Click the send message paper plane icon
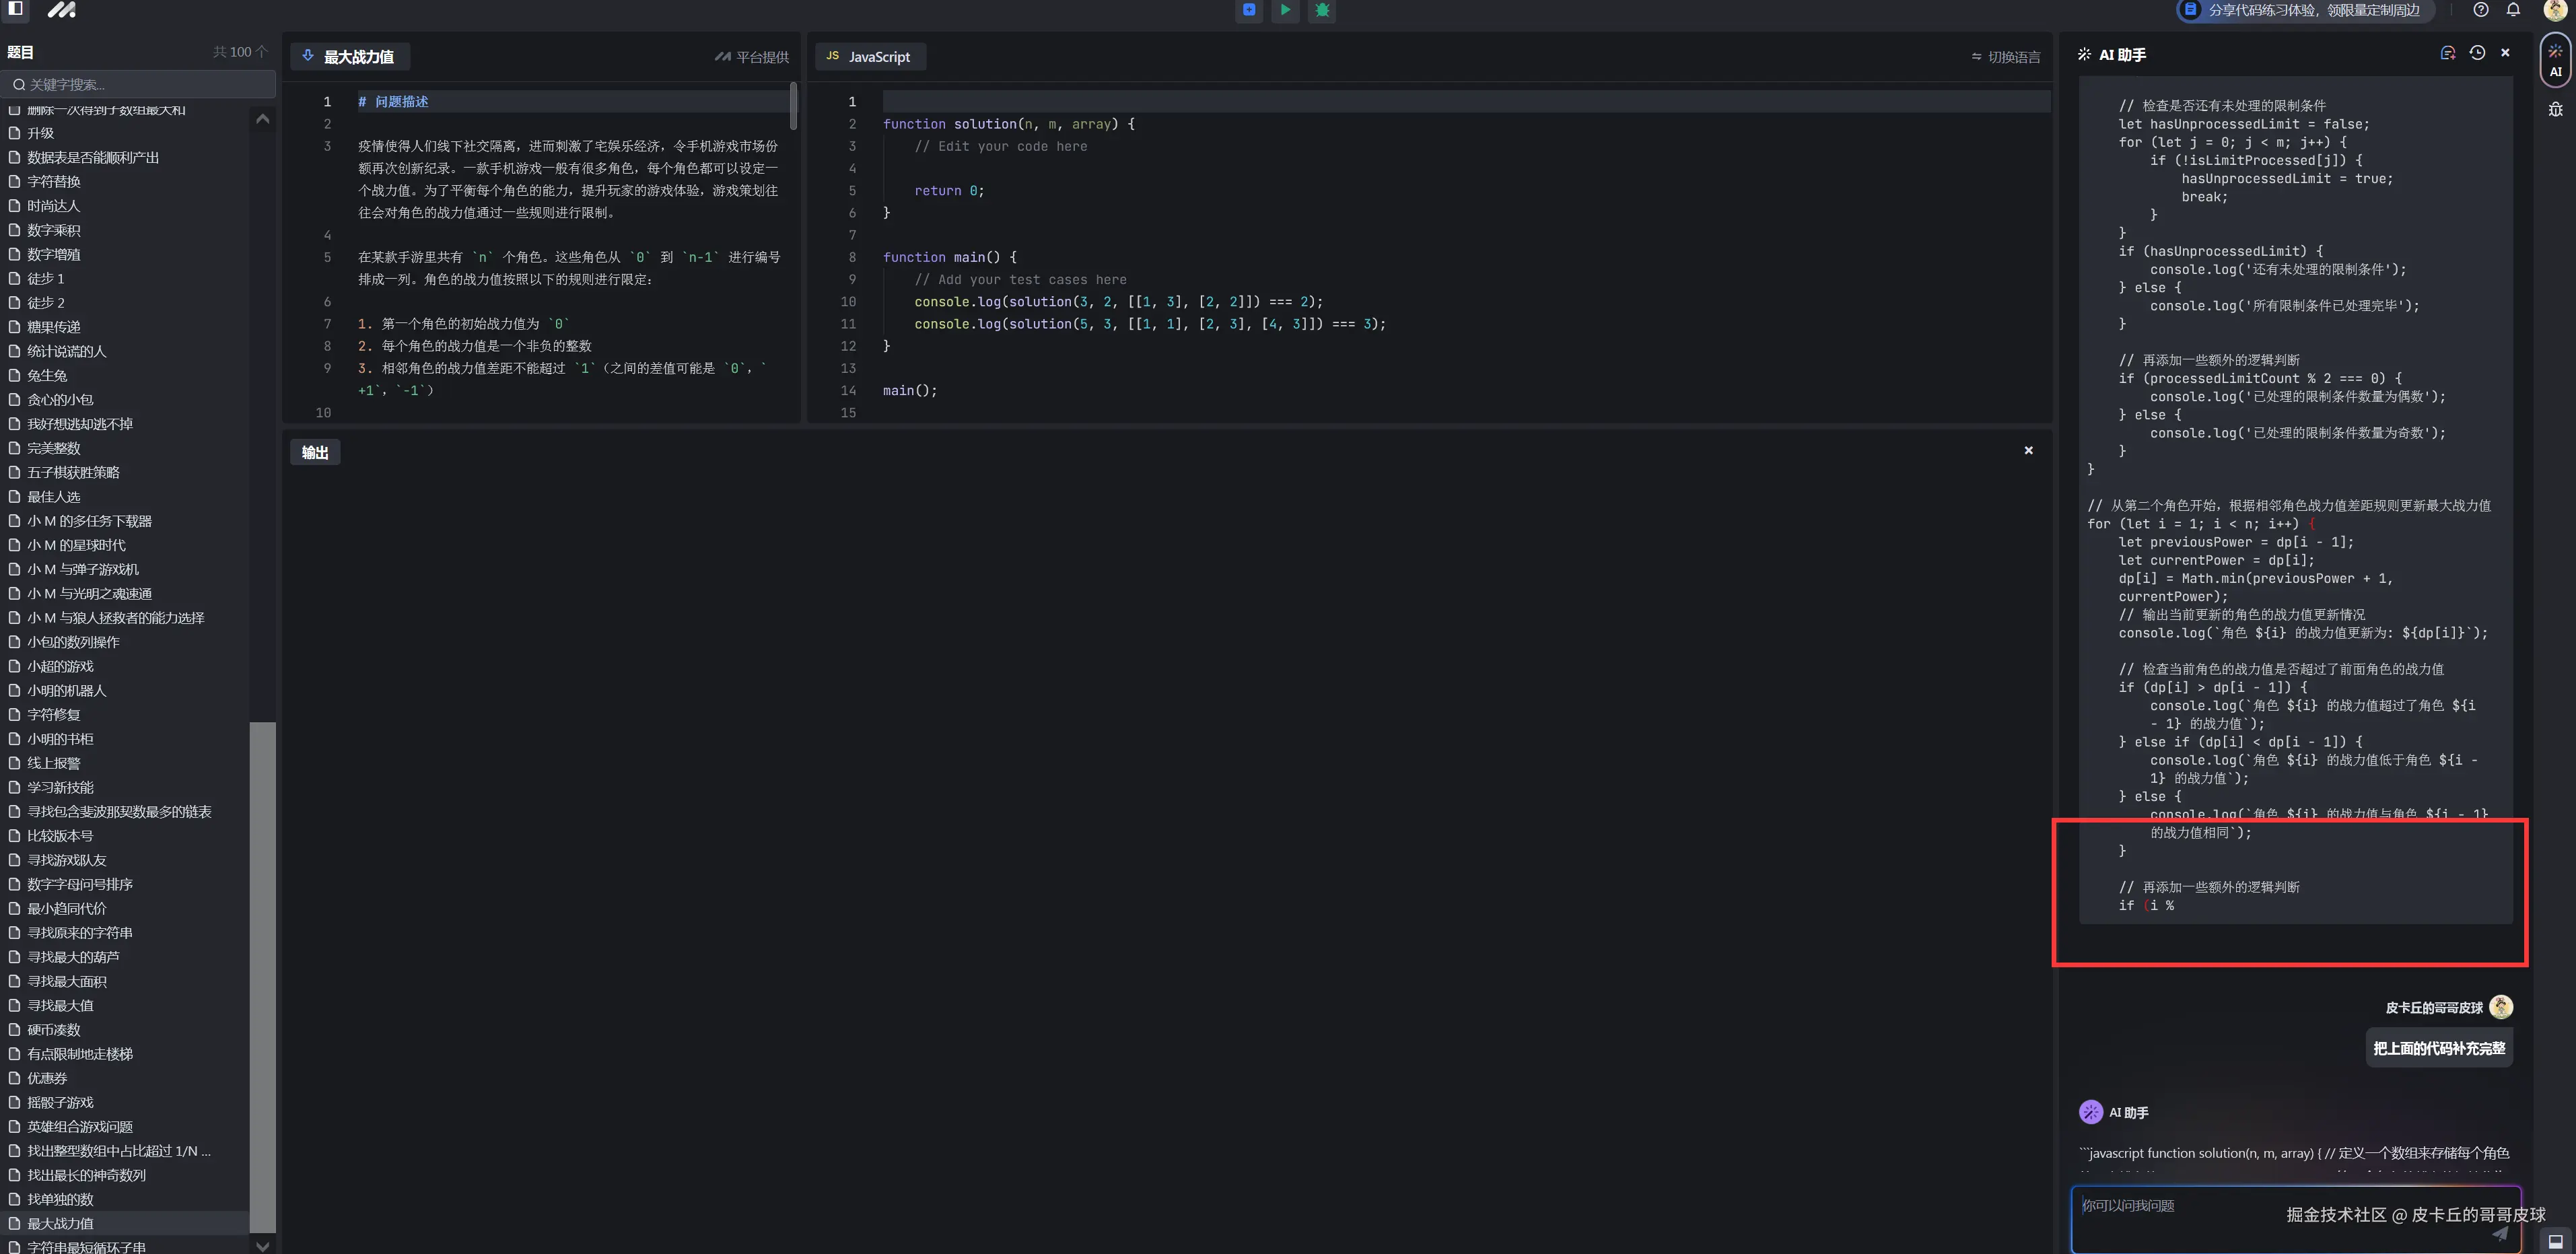The height and width of the screenshot is (1254, 2576). pos(2499,1233)
